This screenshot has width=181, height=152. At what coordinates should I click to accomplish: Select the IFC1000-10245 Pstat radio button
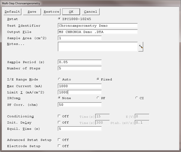point(59,19)
